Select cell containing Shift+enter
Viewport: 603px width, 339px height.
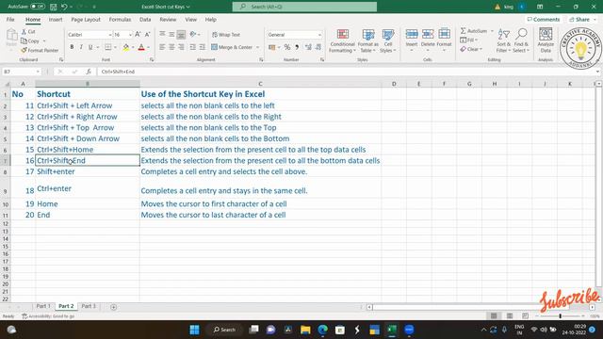88,171
